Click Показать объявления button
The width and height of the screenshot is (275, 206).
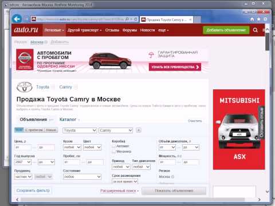click(x=174, y=191)
